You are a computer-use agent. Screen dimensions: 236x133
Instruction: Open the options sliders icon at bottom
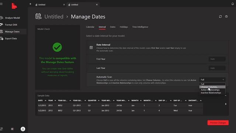coord(1,129)
